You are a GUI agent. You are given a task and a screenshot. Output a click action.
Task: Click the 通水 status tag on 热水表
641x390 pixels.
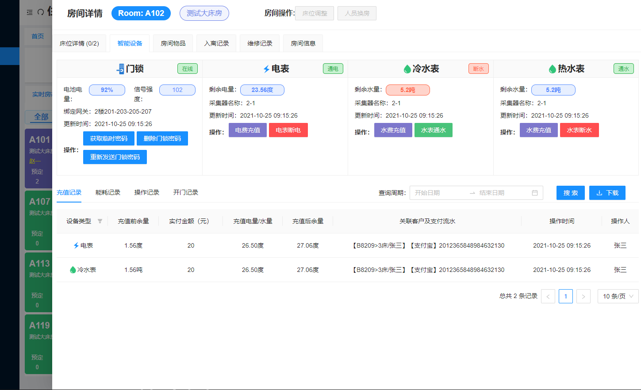pos(624,69)
